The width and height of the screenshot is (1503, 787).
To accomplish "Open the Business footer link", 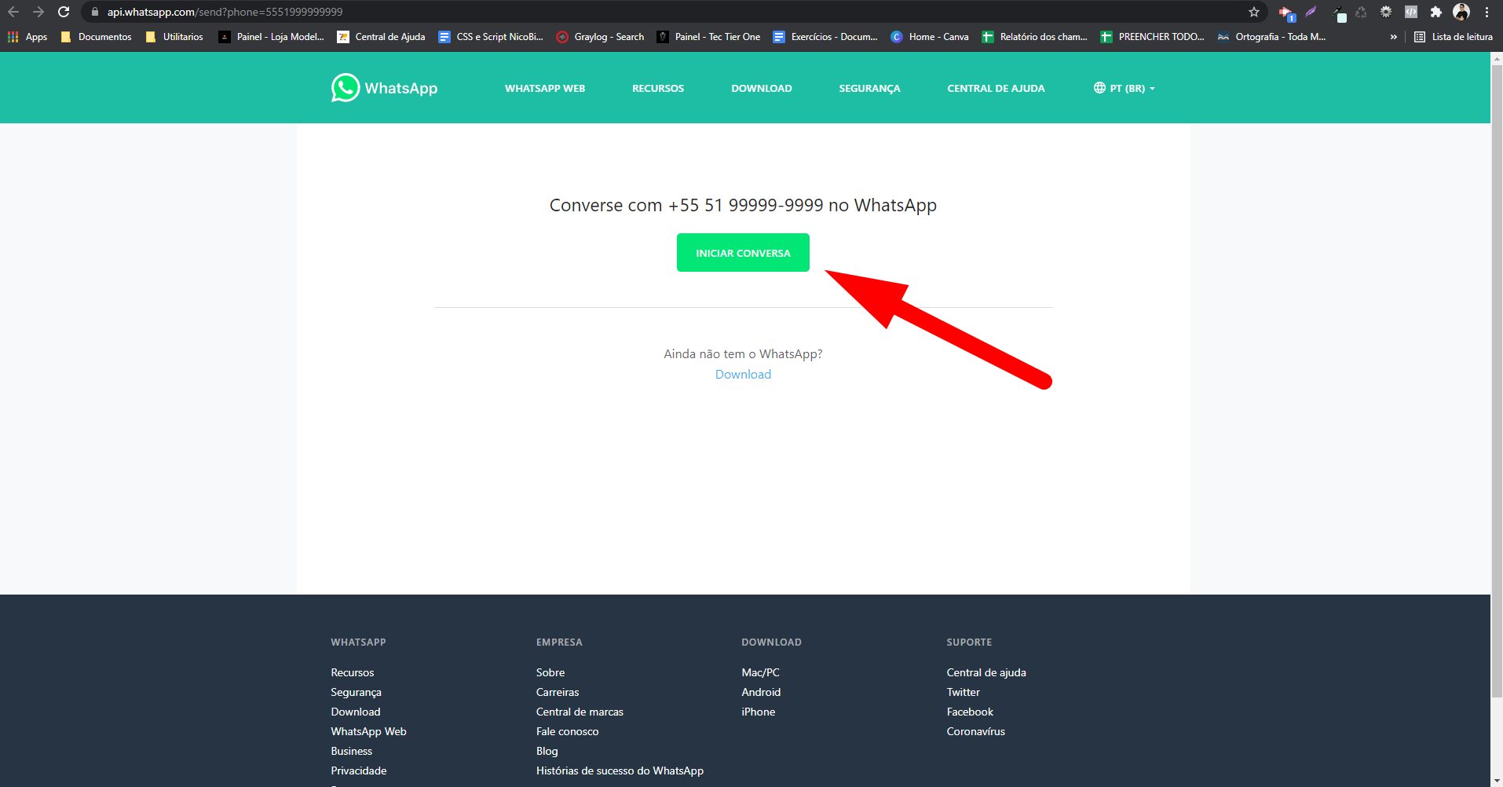I will tap(351, 751).
